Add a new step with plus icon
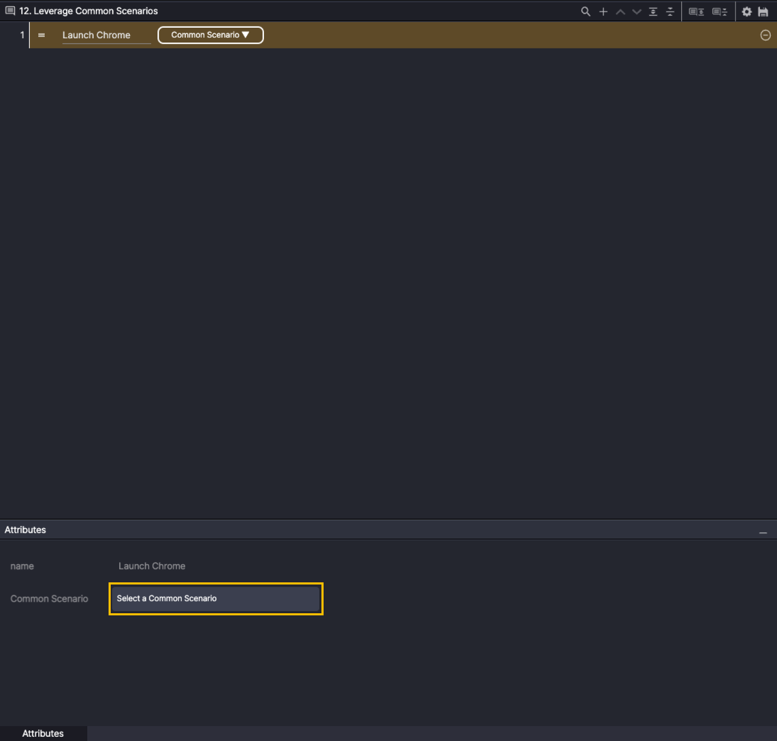 click(603, 11)
